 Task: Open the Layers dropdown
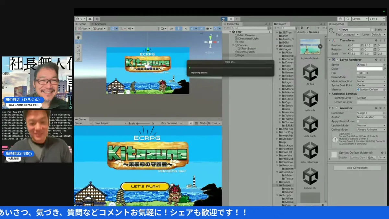tap(360, 19)
